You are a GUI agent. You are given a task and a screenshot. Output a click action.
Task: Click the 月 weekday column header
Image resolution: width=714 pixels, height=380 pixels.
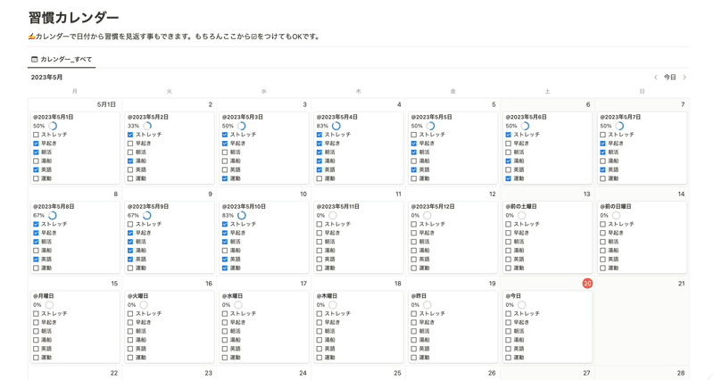75,92
